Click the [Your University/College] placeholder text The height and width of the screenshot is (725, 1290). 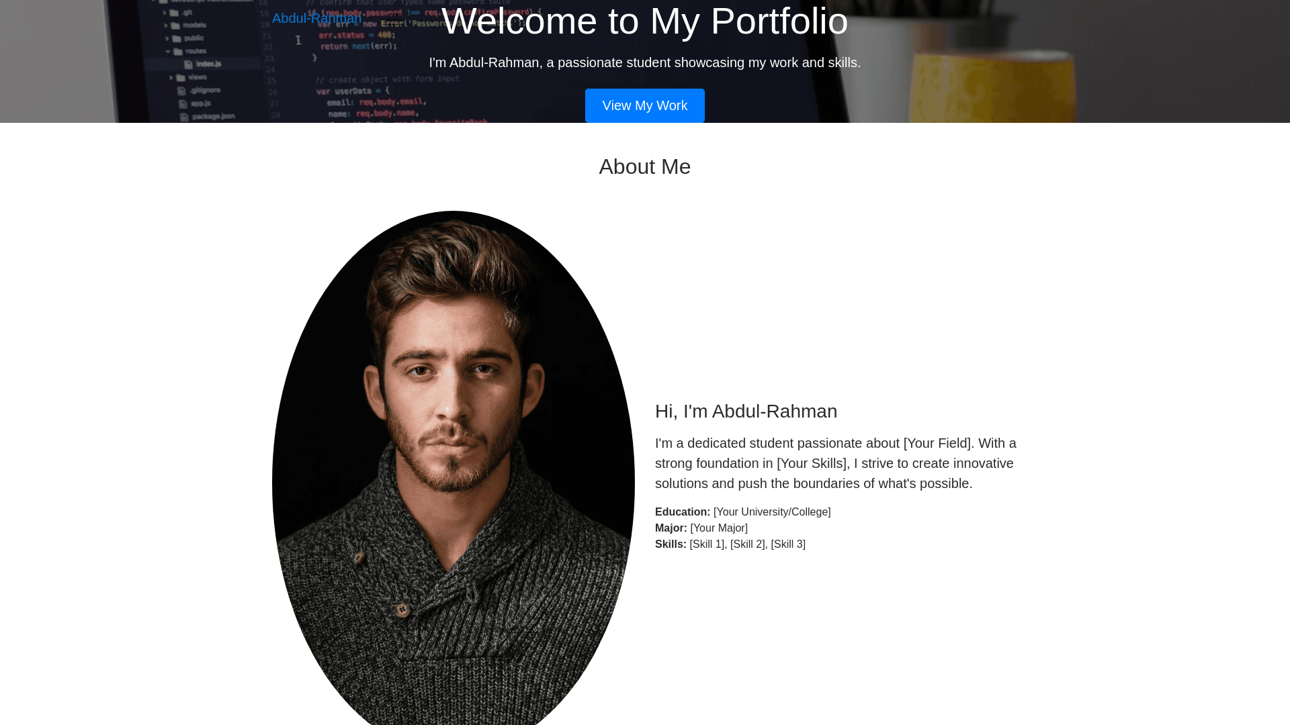tap(772, 512)
